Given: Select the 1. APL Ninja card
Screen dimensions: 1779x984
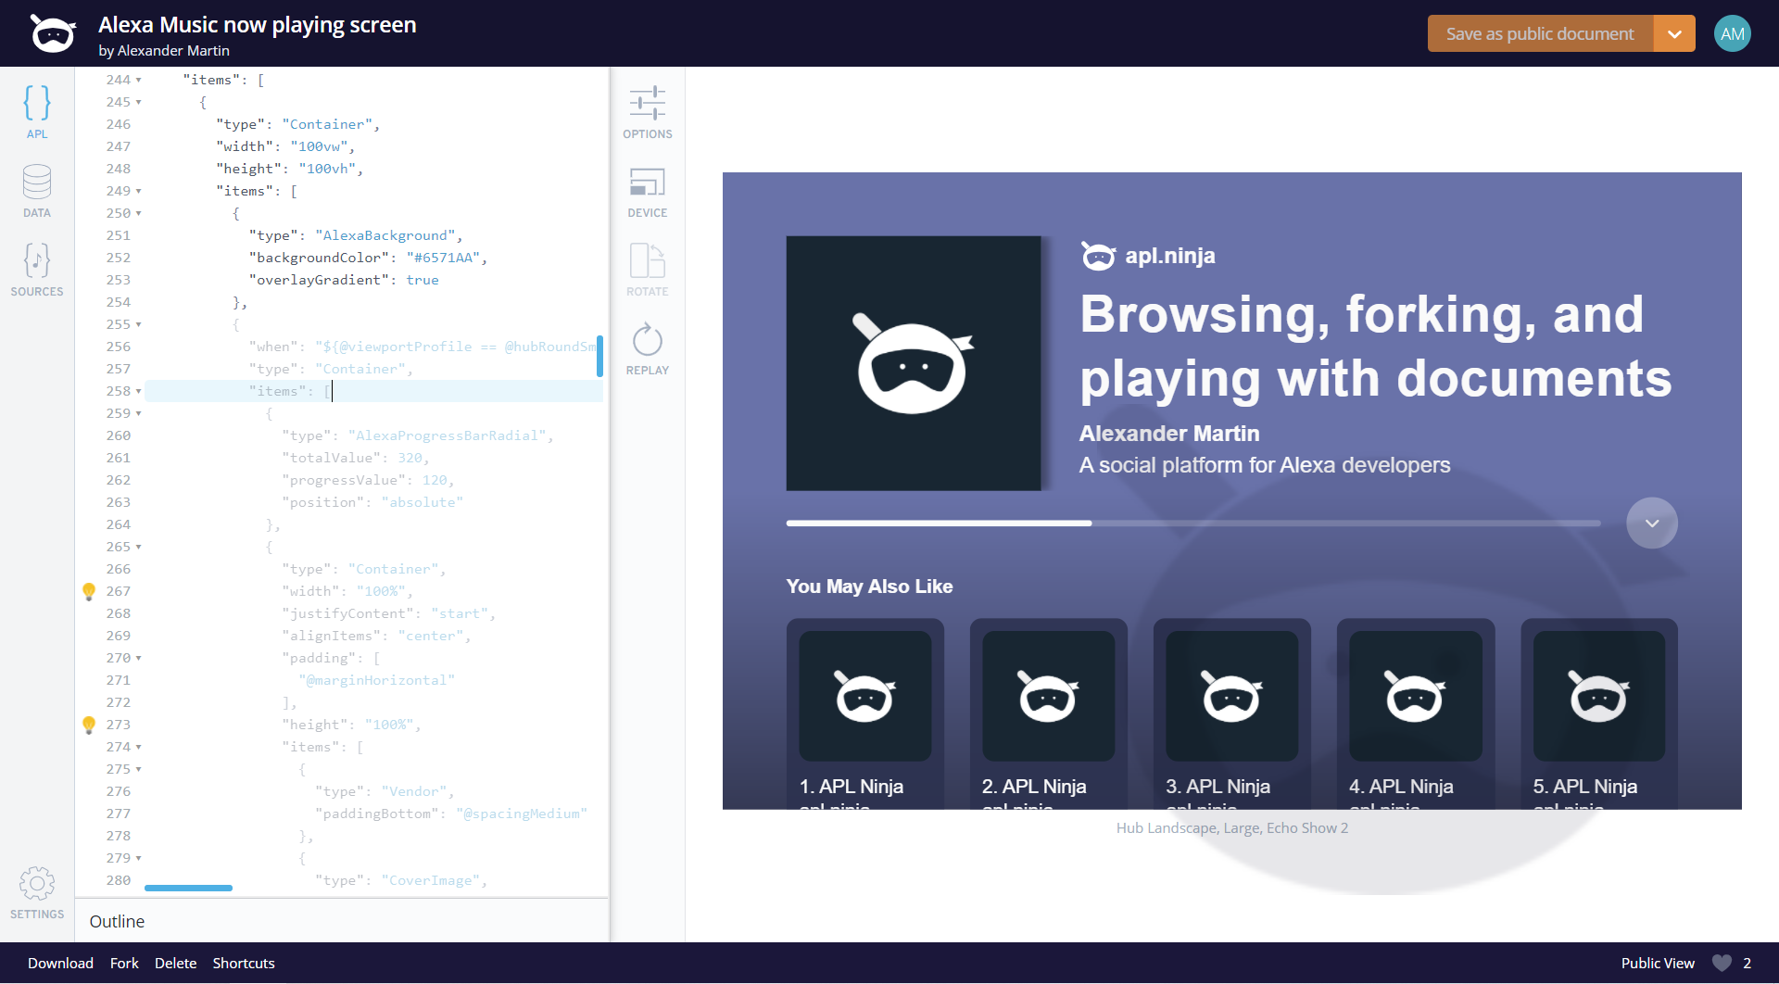Looking at the screenshot, I should tap(865, 713).
